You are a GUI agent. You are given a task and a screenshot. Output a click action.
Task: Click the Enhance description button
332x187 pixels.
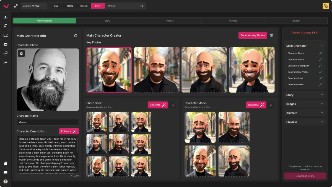[69, 131]
